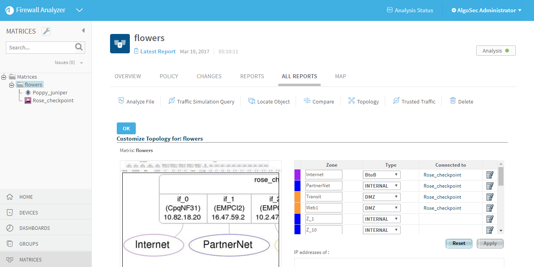Click the Locate Object icon
534x267 pixels.
tap(252, 101)
